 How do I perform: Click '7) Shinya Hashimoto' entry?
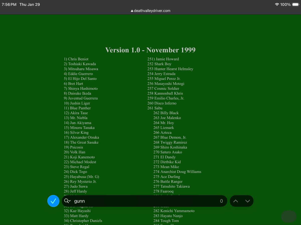click(81, 88)
